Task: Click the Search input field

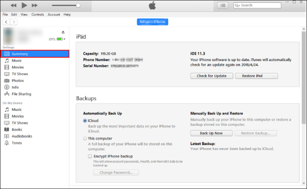Action: click(x=257, y=5)
